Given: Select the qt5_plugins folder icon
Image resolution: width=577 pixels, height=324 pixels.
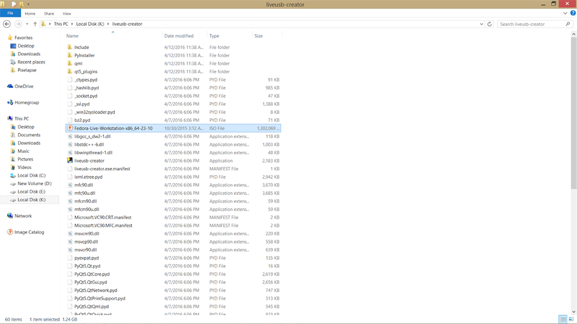Looking at the screenshot, I should click(x=70, y=71).
